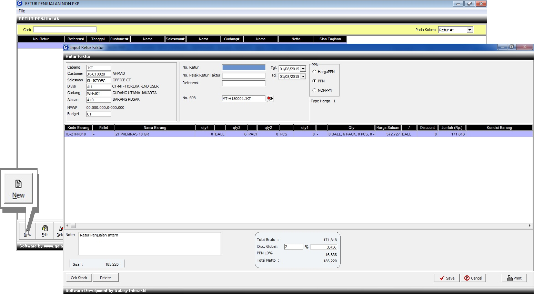Click the item grid horizontal scrollbar thumb
The height and width of the screenshot is (294, 534).
pyautogui.click(x=73, y=226)
